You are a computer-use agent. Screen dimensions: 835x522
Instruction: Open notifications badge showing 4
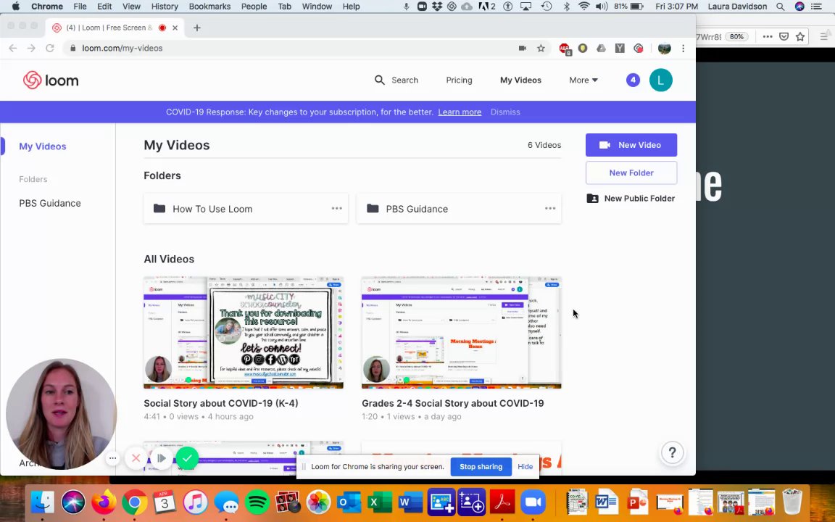click(x=633, y=80)
